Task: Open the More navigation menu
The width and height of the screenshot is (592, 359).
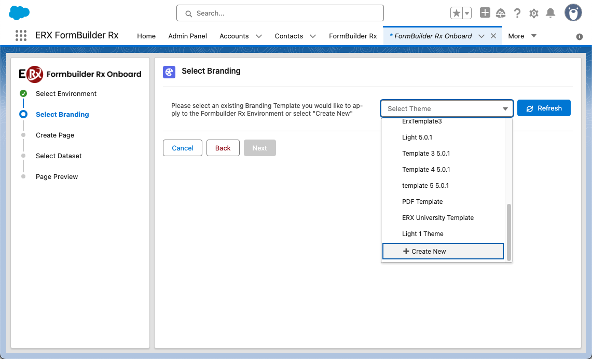Action: pyautogui.click(x=522, y=36)
